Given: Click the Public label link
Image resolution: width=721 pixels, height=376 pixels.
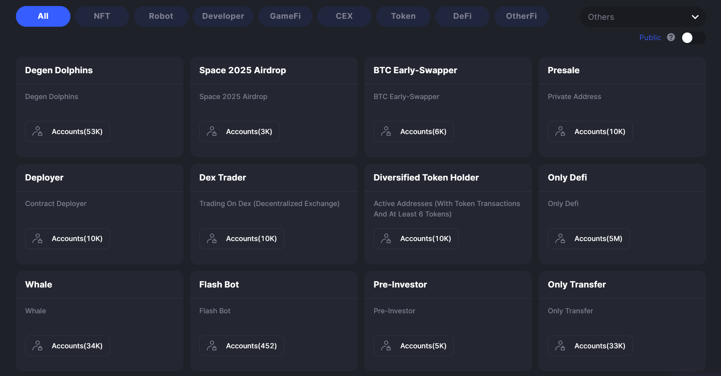Looking at the screenshot, I should point(650,38).
